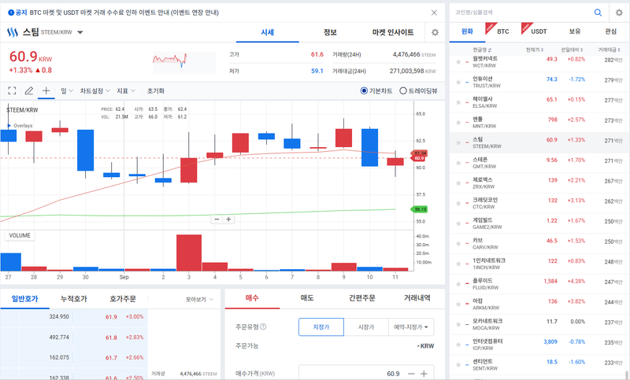The width and height of the screenshot is (630, 380).
Task: Select the crosshair tool in chart toolbar
Action: tap(46, 90)
